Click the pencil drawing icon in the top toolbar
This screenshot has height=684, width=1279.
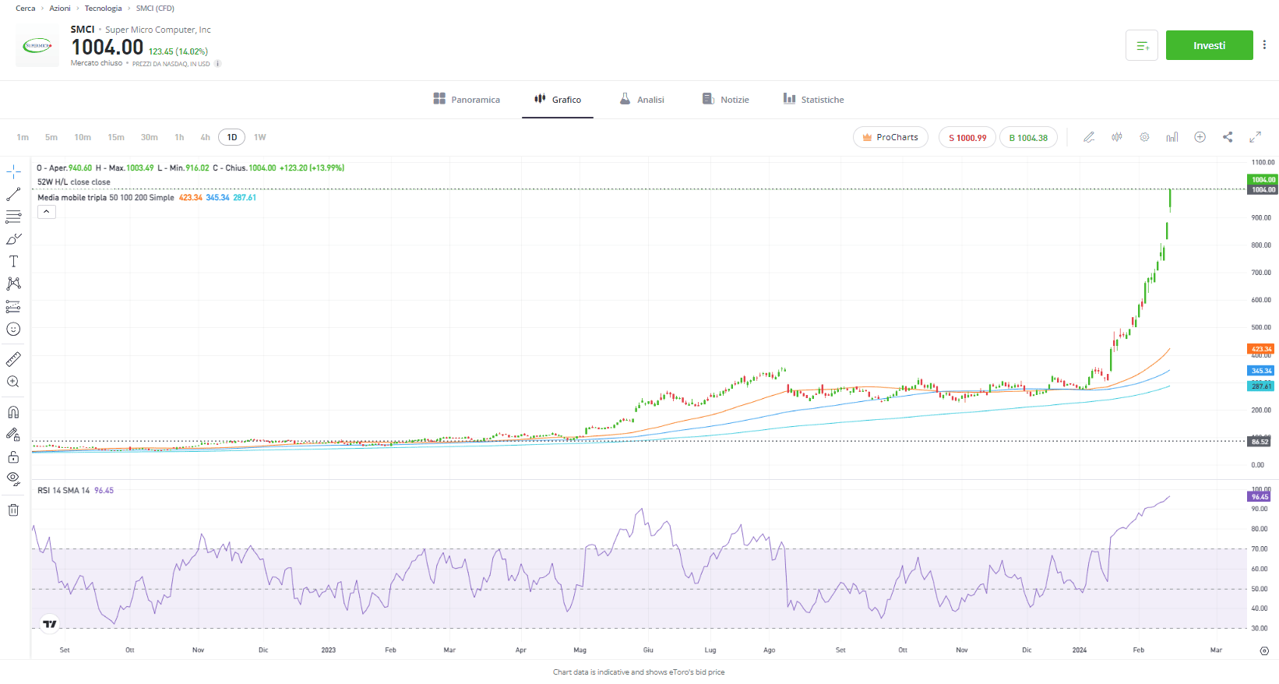pos(1089,137)
